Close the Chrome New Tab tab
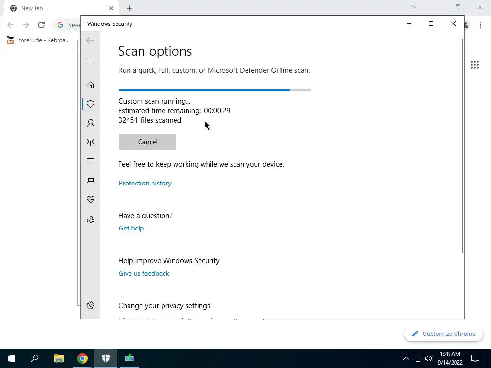 [111, 8]
